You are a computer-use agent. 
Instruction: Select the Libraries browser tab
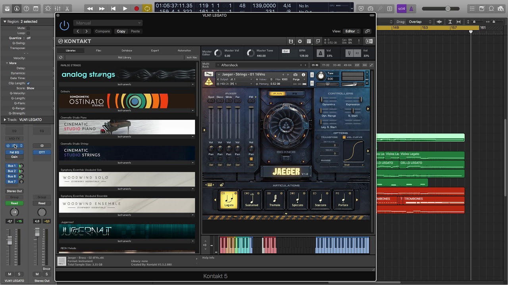click(71, 51)
